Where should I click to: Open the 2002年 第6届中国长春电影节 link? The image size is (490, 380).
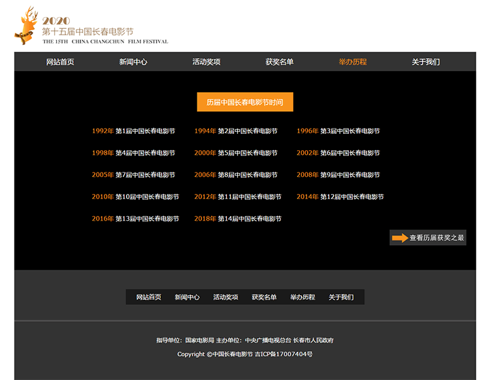[338, 153]
